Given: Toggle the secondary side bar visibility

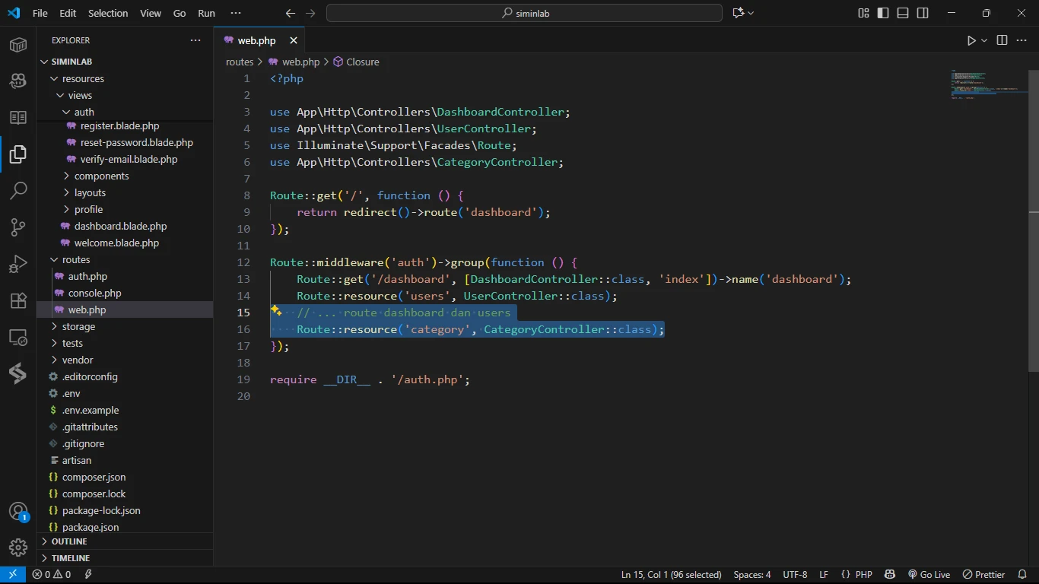Looking at the screenshot, I should coord(923,13).
